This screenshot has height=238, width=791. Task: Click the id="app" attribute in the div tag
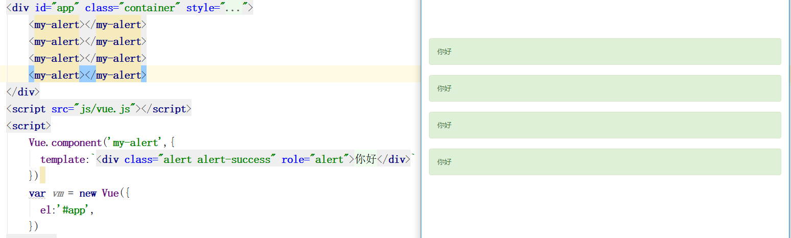pos(56,8)
